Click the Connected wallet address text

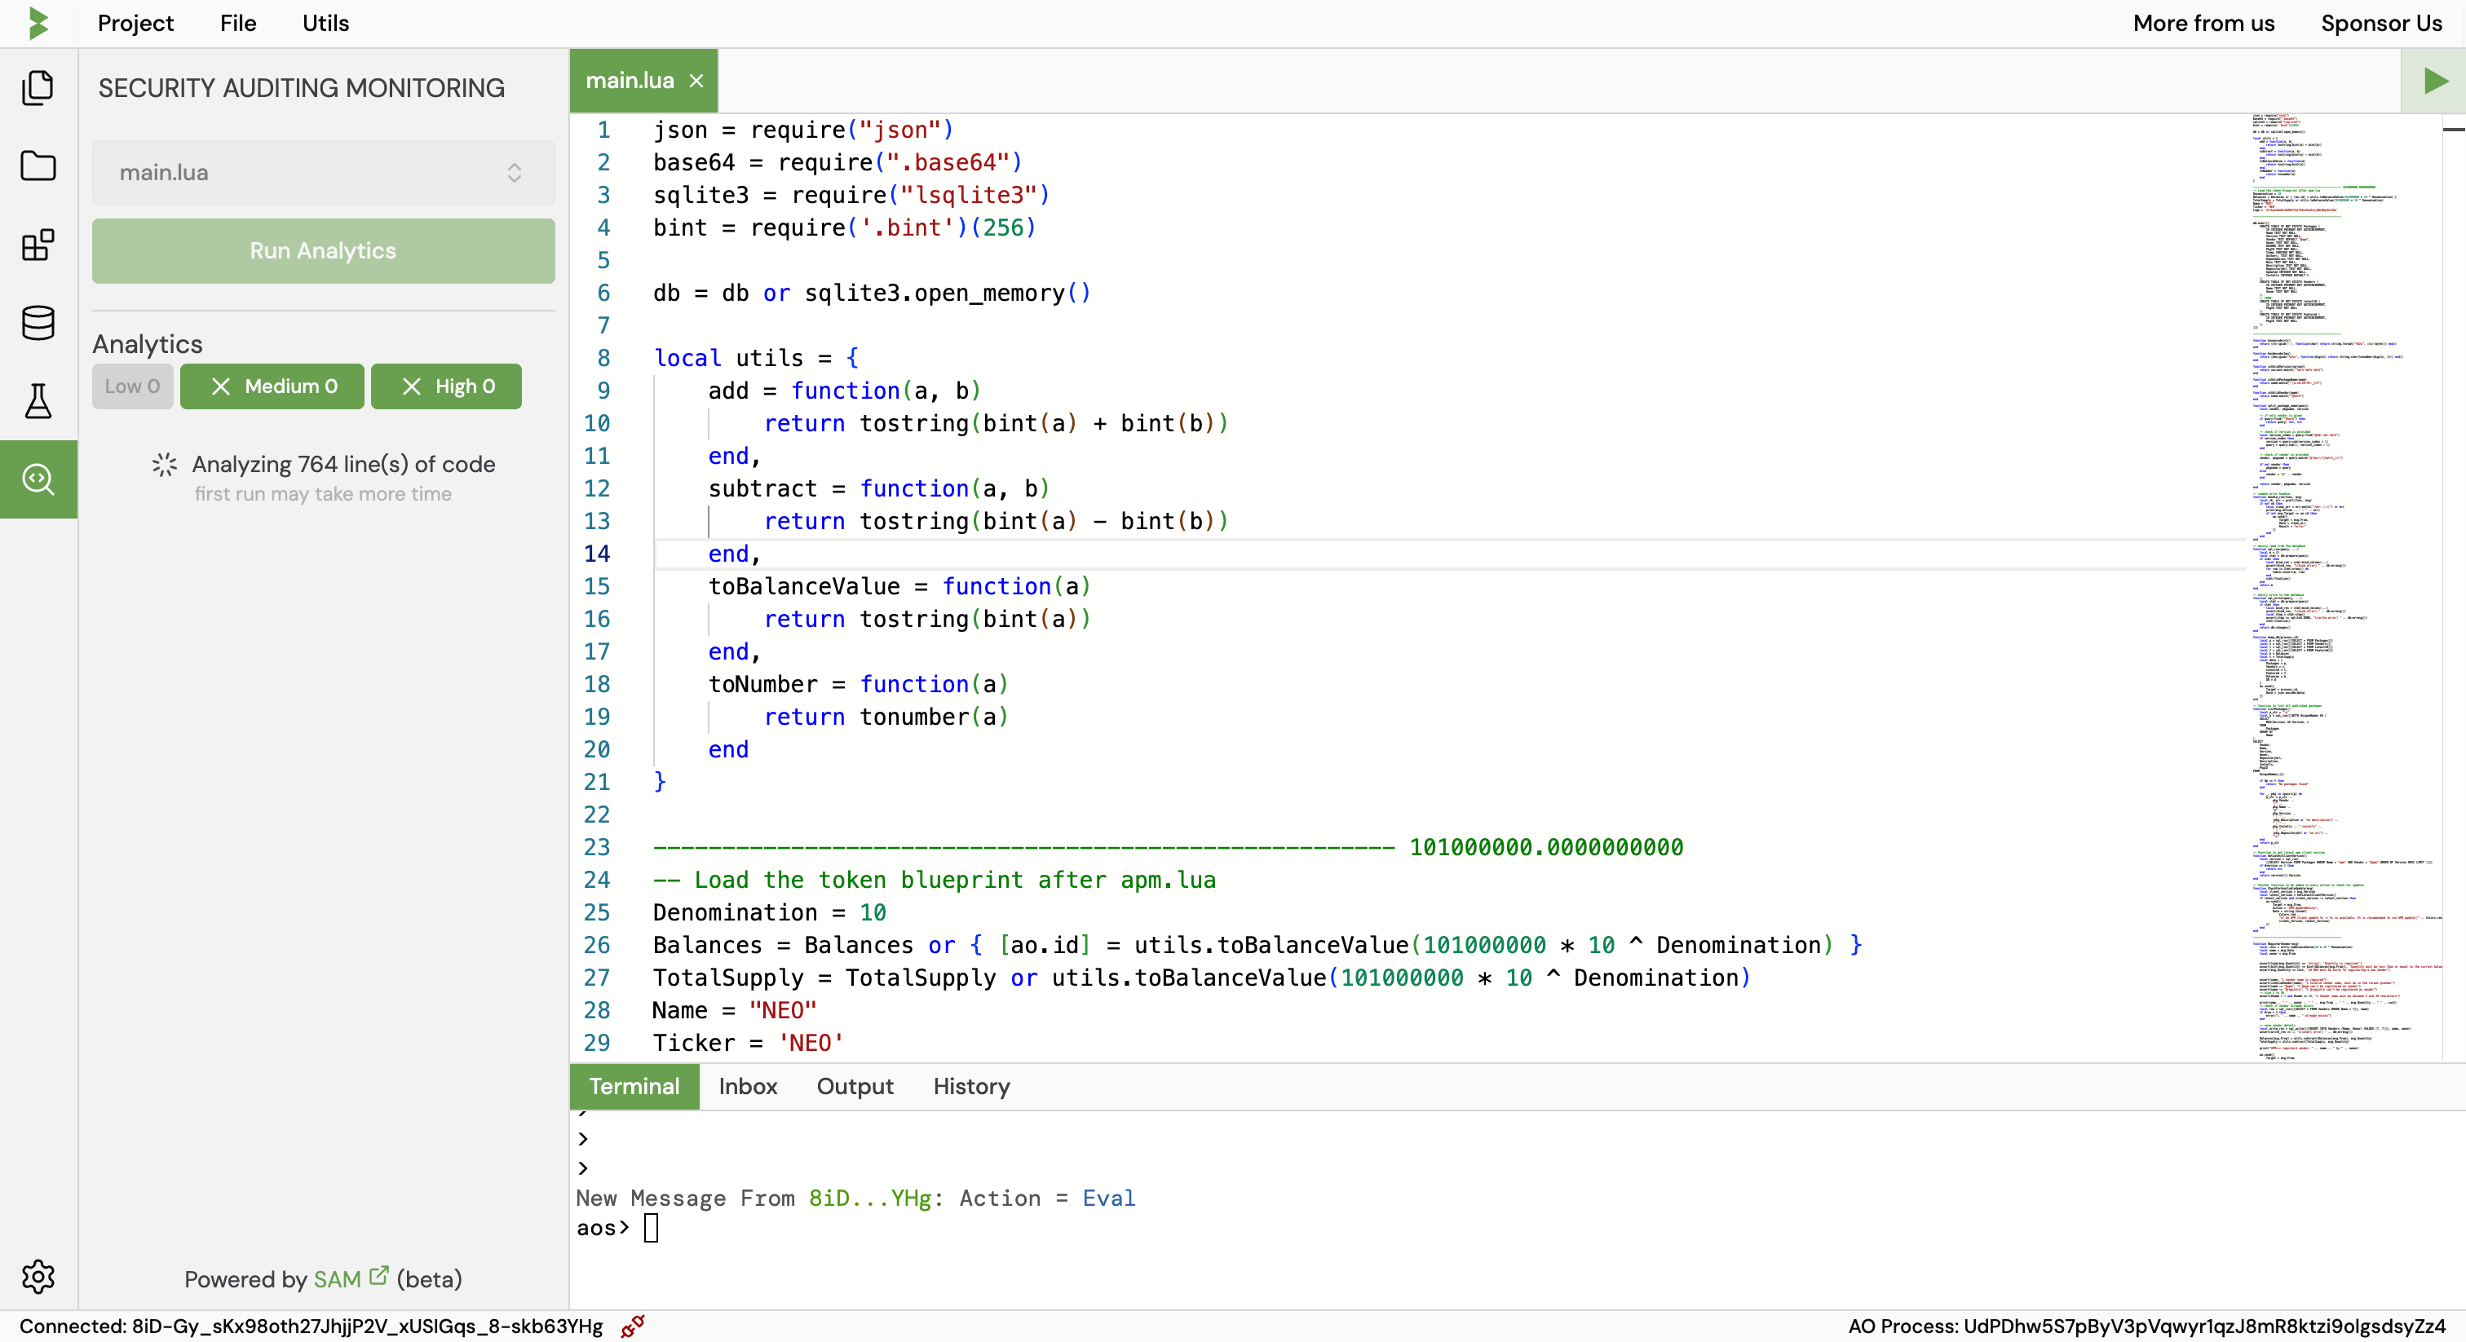312,1326
